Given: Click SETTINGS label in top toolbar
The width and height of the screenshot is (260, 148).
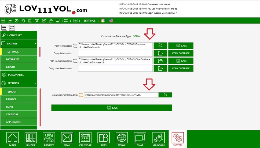Looking at the screenshot, I should coord(90,21).
